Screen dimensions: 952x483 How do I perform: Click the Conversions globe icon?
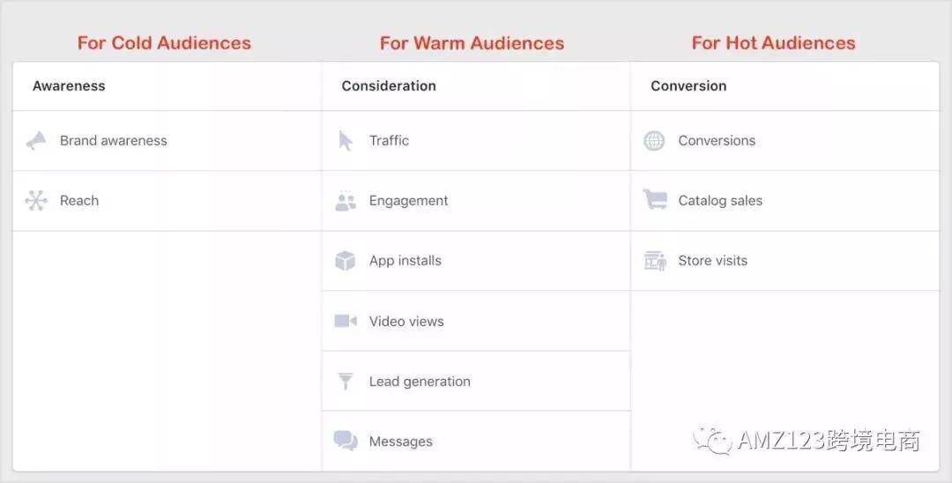click(x=654, y=141)
